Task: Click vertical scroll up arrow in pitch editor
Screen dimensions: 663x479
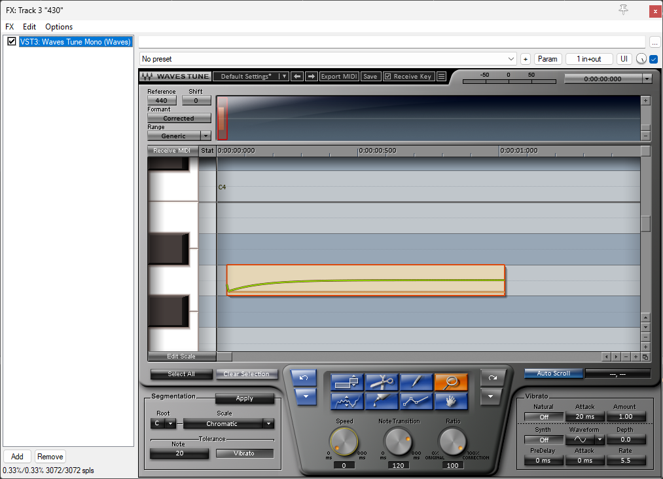Action: click(645, 317)
